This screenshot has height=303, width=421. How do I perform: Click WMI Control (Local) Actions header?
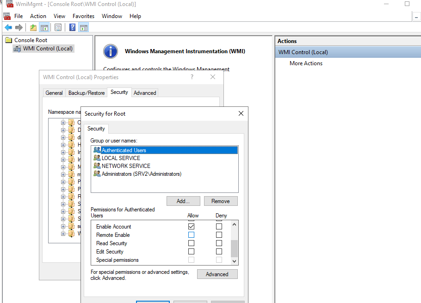[x=348, y=52]
